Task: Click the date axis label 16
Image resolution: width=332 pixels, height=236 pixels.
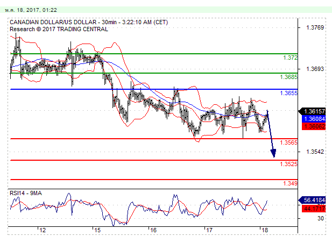Action: [x=153, y=230]
